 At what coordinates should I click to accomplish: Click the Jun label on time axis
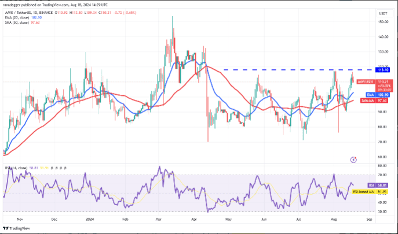pos(264,220)
